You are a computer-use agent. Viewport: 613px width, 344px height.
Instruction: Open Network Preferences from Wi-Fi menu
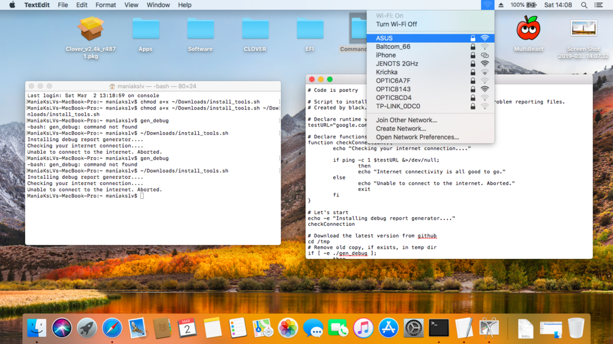417,137
